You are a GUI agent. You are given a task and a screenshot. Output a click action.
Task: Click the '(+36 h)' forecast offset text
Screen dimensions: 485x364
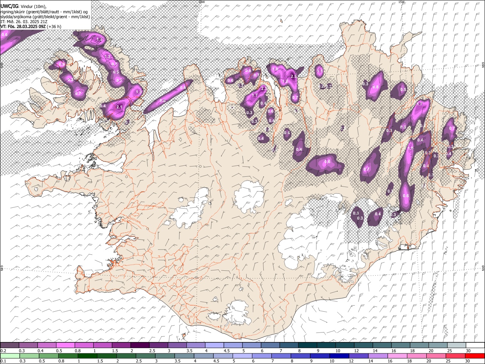tap(55, 27)
